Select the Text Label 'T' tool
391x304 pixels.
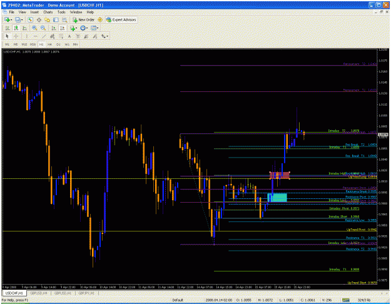tap(78, 36)
